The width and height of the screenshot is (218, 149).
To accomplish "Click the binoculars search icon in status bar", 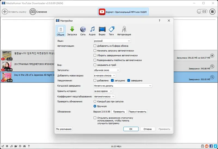I will coord(25,146).
